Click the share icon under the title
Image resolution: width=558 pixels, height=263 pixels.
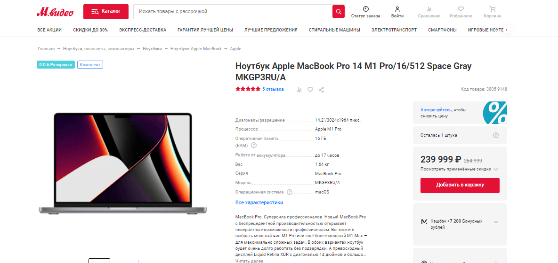[x=321, y=90]
